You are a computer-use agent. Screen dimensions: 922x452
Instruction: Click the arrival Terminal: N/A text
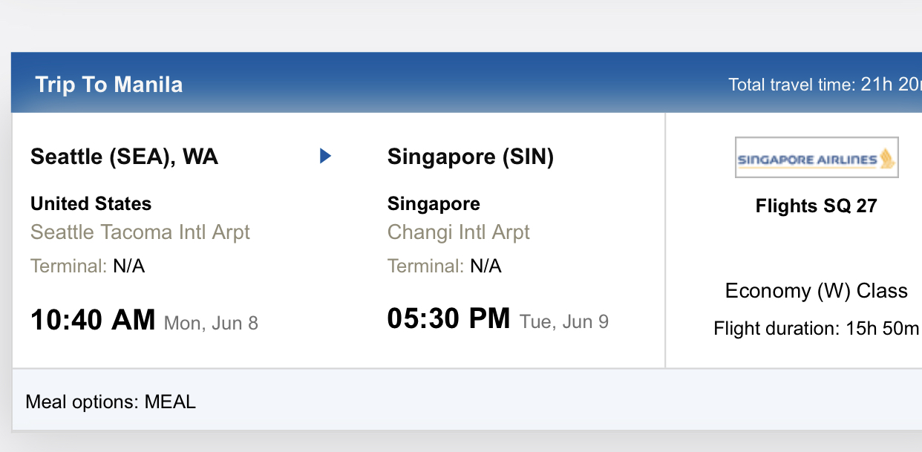click(x=444, y=266)
